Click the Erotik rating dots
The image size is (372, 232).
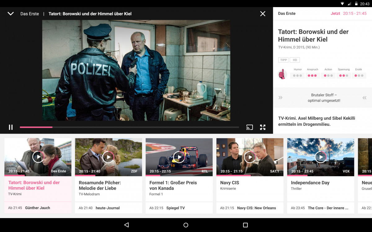359,75
